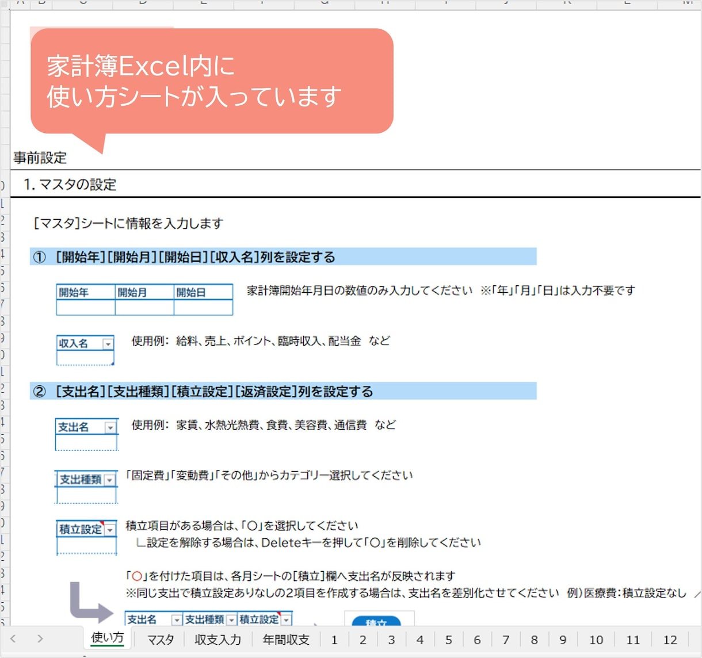Open the month 2 sheet tab
Image resolution: width=702 pixels, height=658 pixels.
coord(363,640)
